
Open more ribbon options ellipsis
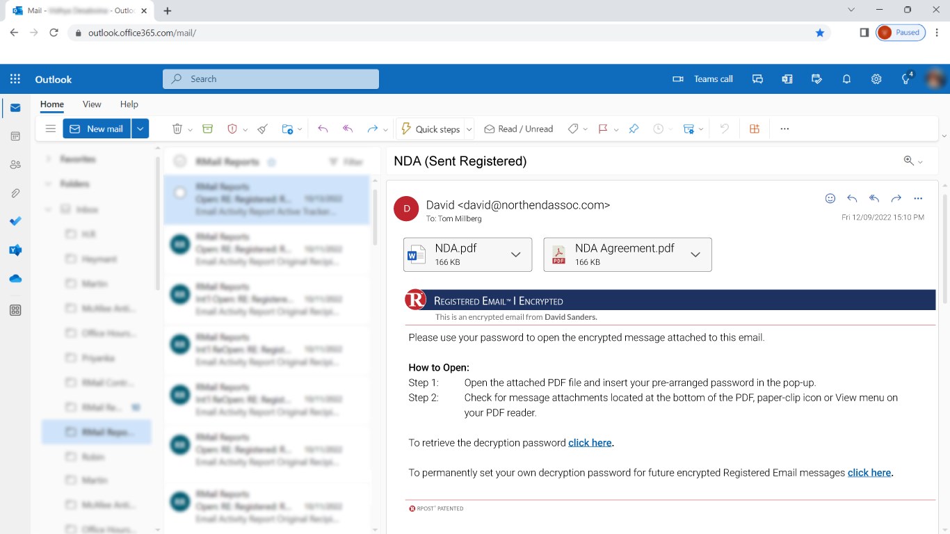[x=784, y=129]
